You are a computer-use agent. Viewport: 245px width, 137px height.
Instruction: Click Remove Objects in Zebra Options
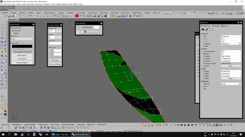tap(22, 62)
